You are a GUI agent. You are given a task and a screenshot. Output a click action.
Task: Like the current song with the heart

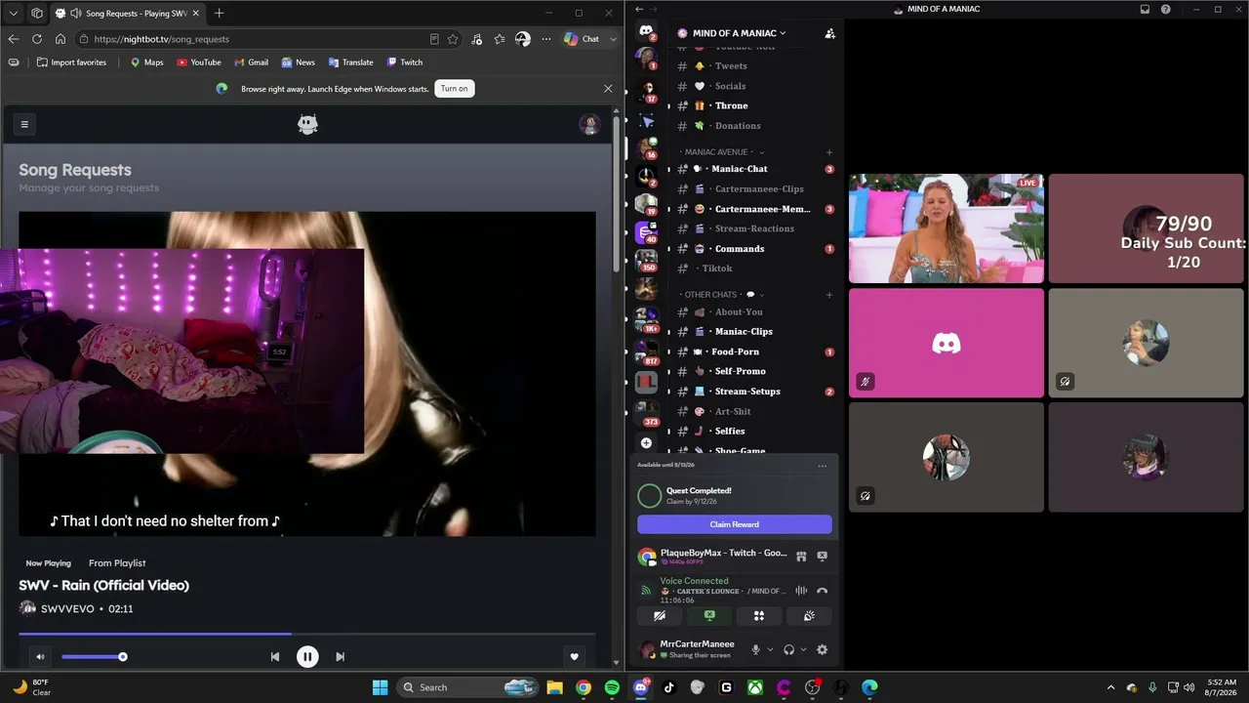click(575, 656)
